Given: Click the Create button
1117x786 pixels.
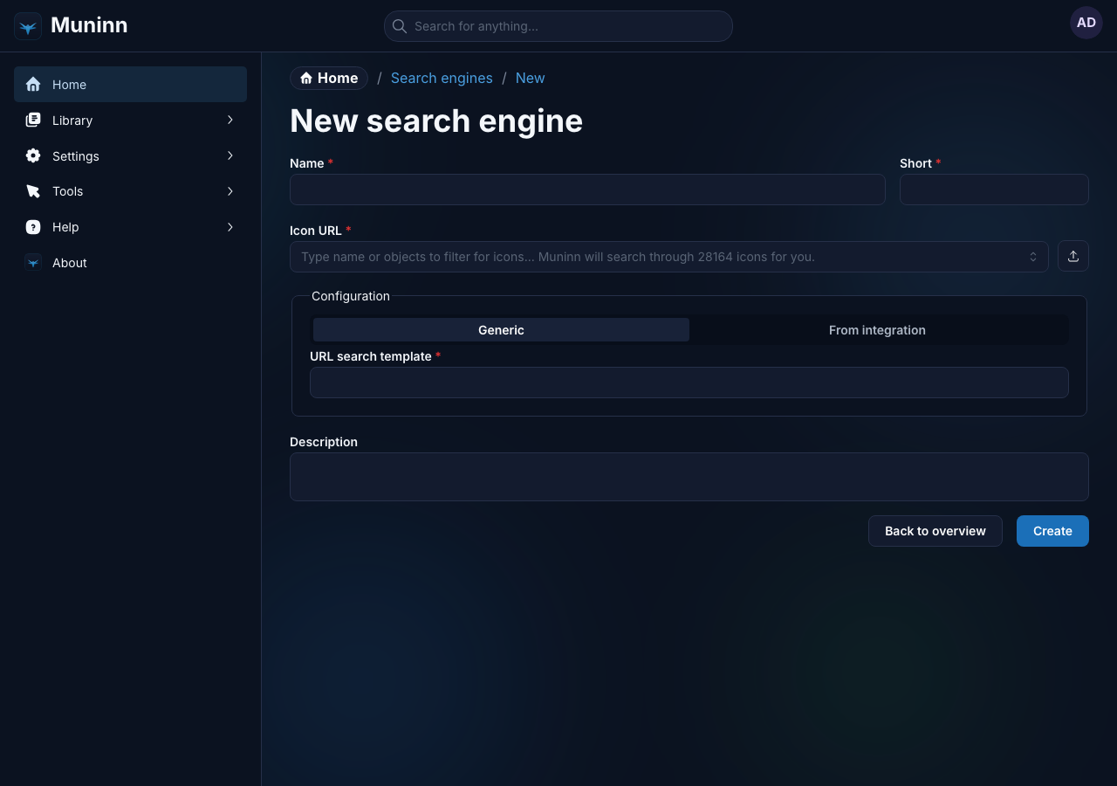Looking at the screenshot, I should pyautogui.click(x=1052, y=531).
